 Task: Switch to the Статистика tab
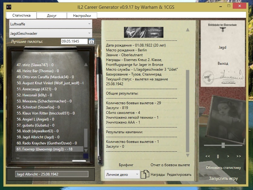click(x=21, y=15)
